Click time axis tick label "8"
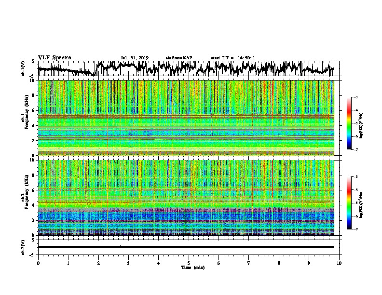The width and height of the screenshot is (382, 295). coord(279,263)
